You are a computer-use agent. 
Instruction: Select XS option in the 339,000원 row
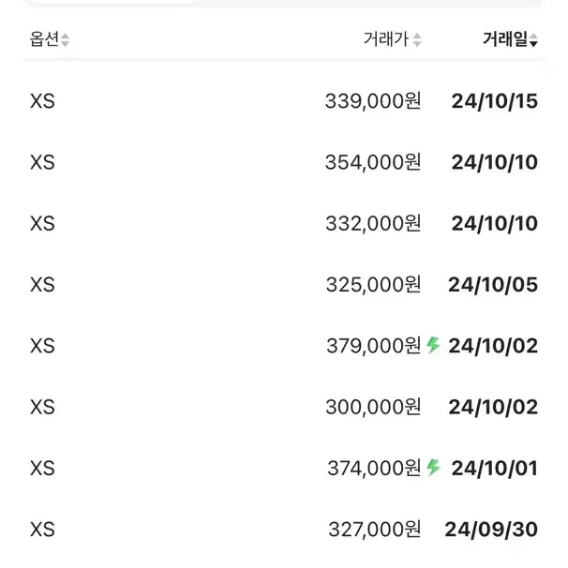point(42,101)
